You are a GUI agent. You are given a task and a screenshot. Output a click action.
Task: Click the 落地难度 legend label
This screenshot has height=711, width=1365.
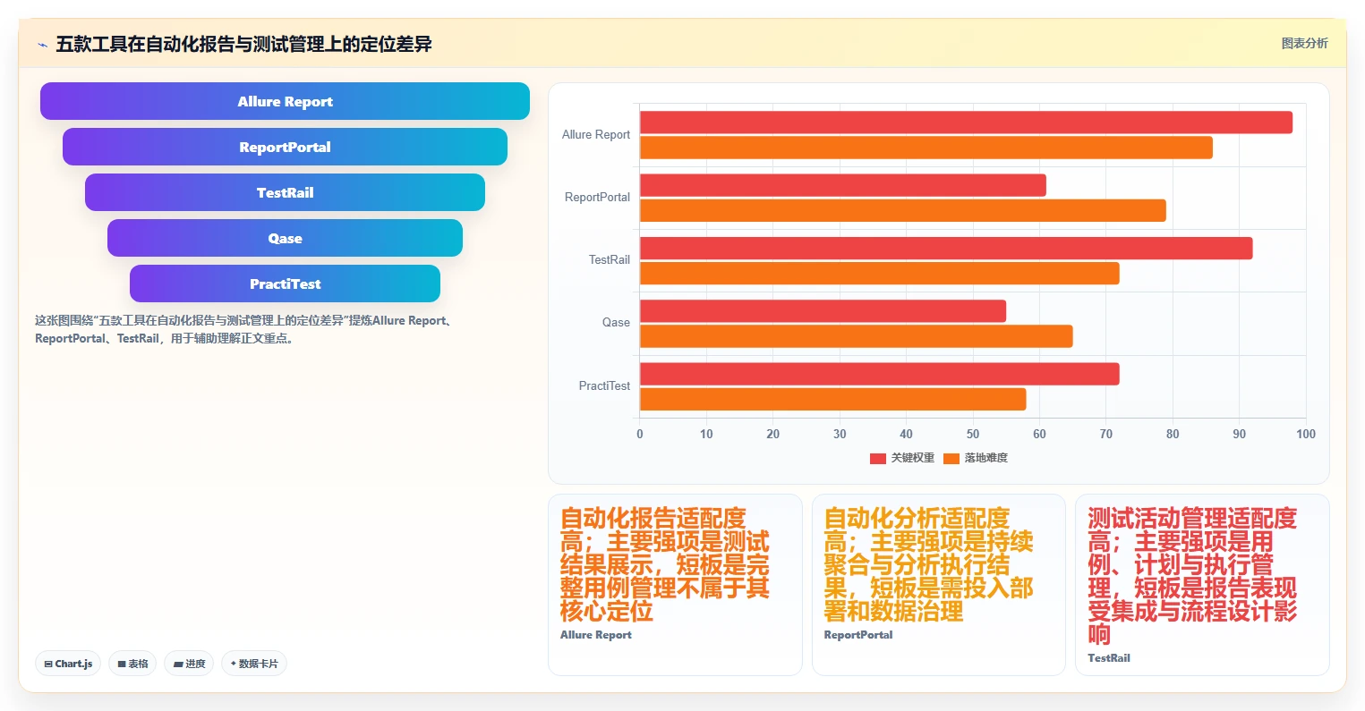985,458
